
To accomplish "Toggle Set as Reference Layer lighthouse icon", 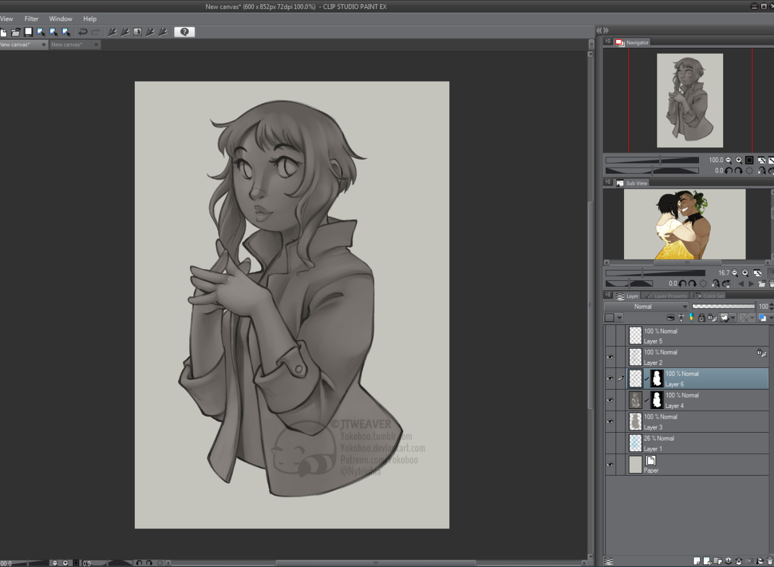I will point(681,318).
